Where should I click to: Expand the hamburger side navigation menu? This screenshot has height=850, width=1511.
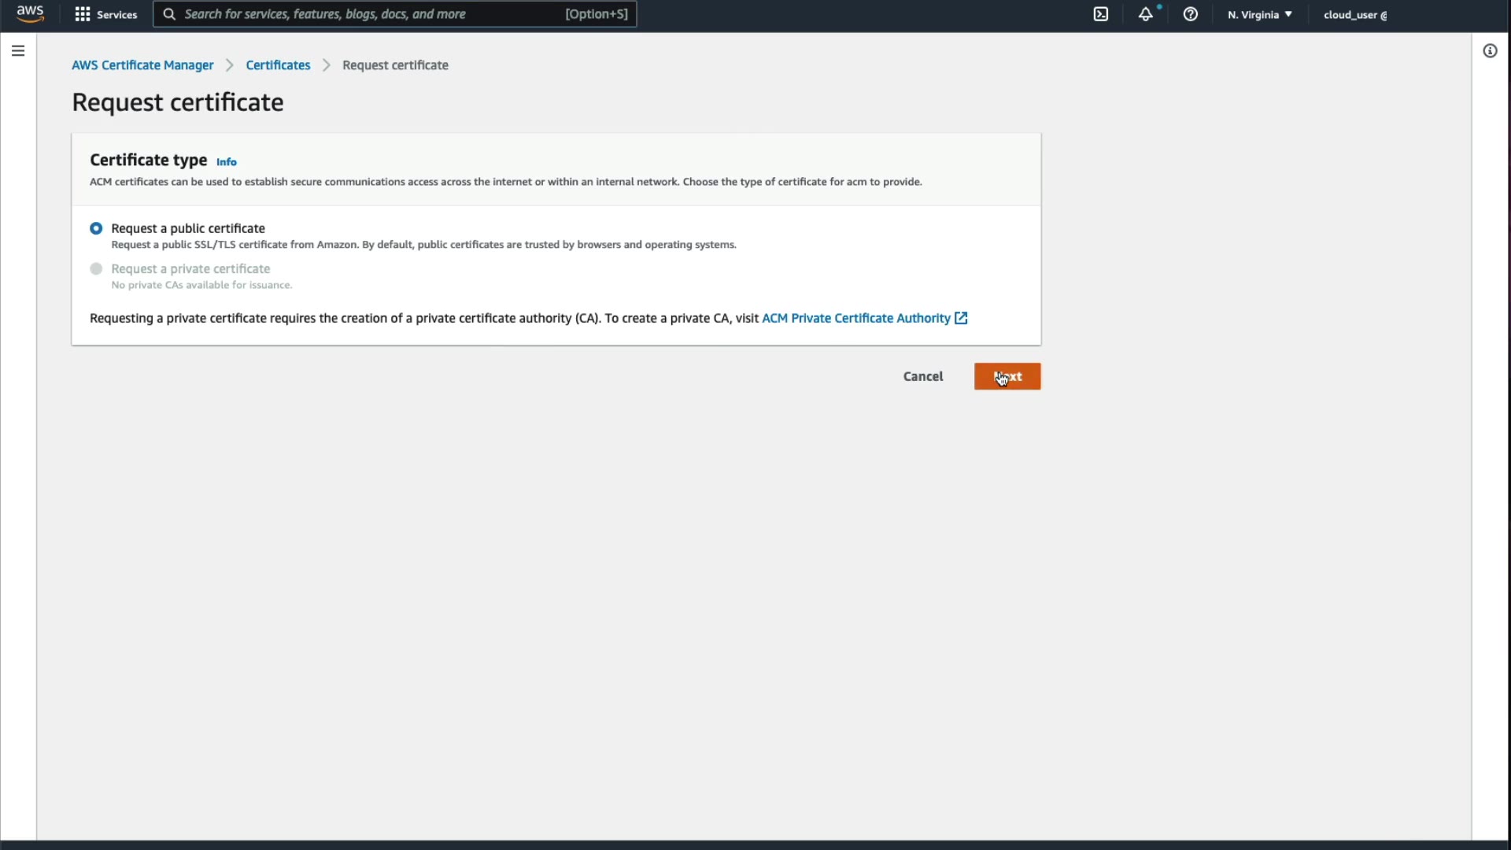tap(18, 51)
